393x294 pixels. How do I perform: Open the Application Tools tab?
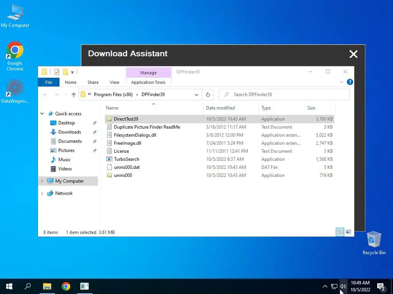[x=149, y=82]
